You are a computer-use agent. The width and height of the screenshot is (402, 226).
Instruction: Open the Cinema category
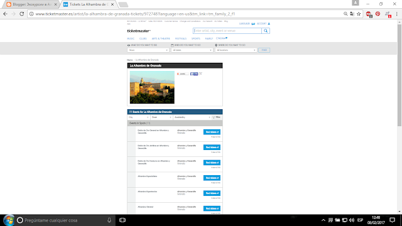(x=222, y=38)
